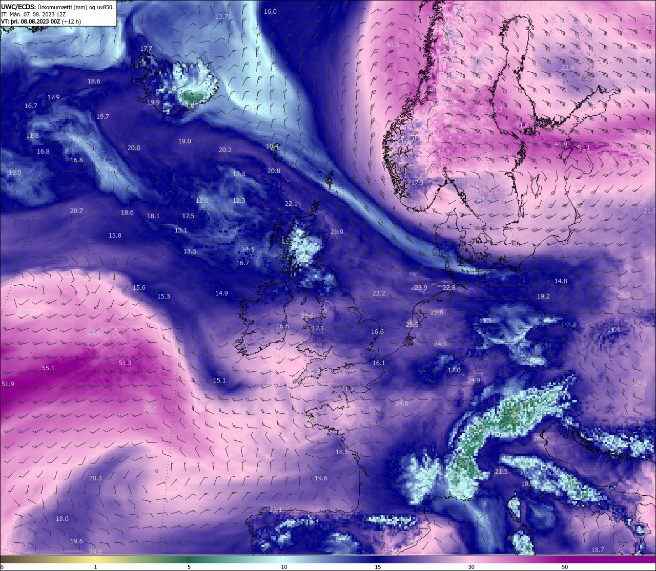Click the 11.8 value near the west edge
Image resolution: width=656 pixels, height=571 pixels.
click(32, 136)
